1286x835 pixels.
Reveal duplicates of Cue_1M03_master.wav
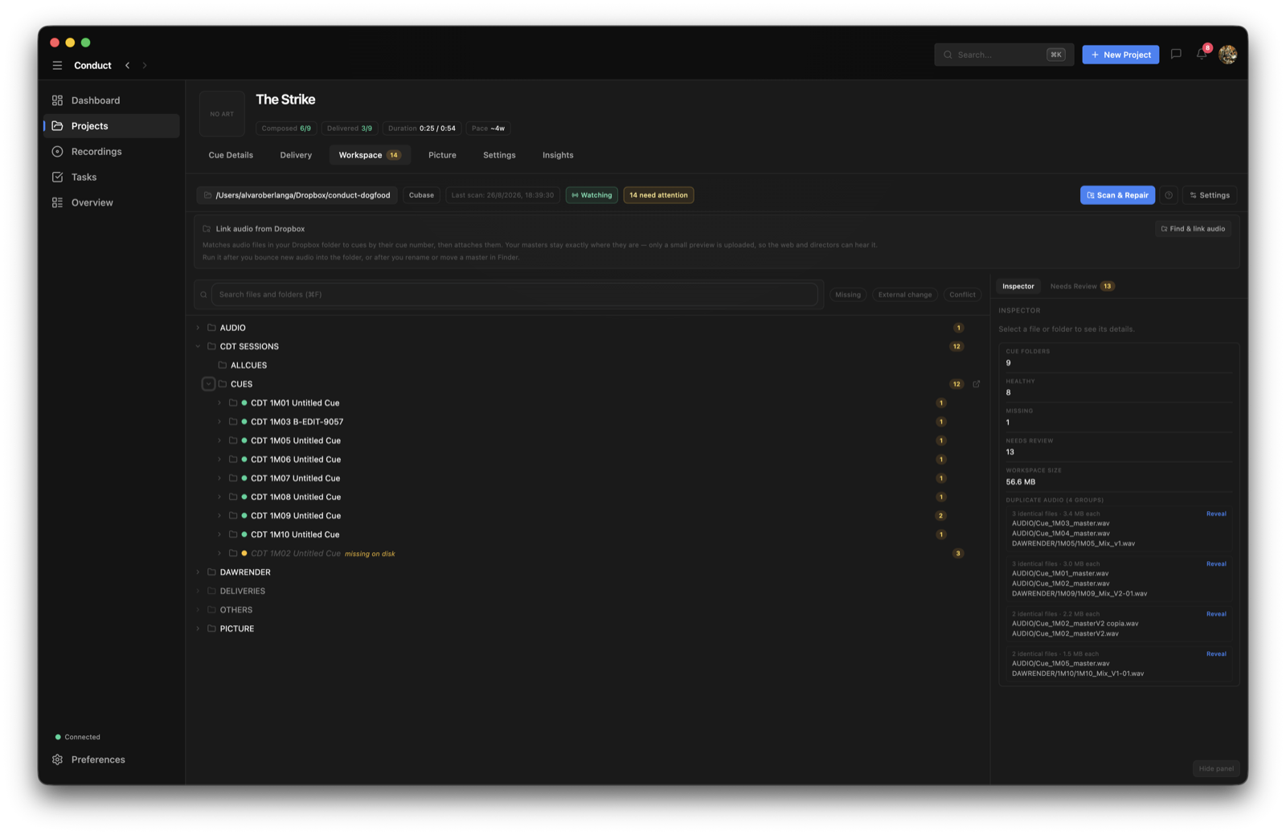1216,514
